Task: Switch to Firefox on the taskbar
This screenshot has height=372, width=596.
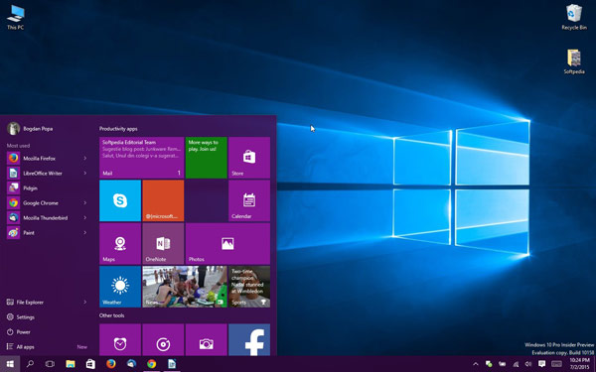Action: pyautogui.click(x=111, y=364)
